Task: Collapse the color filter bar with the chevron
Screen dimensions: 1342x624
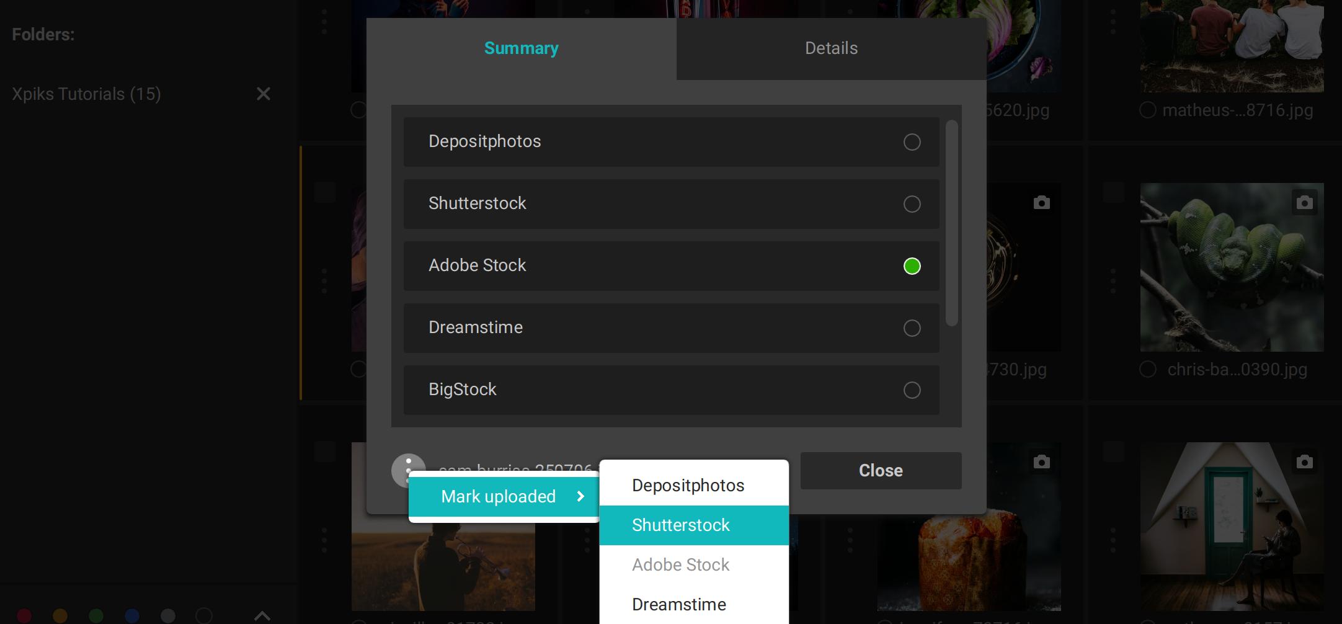Action: (263, 616)
